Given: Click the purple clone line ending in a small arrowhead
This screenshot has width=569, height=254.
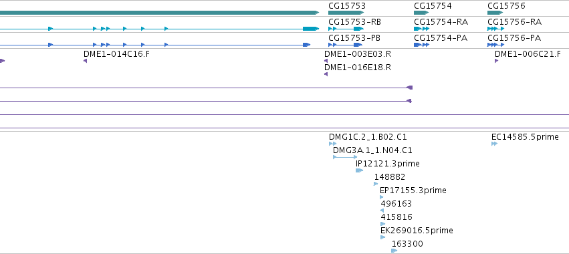Looking at the screenshot, I should 205,101.
